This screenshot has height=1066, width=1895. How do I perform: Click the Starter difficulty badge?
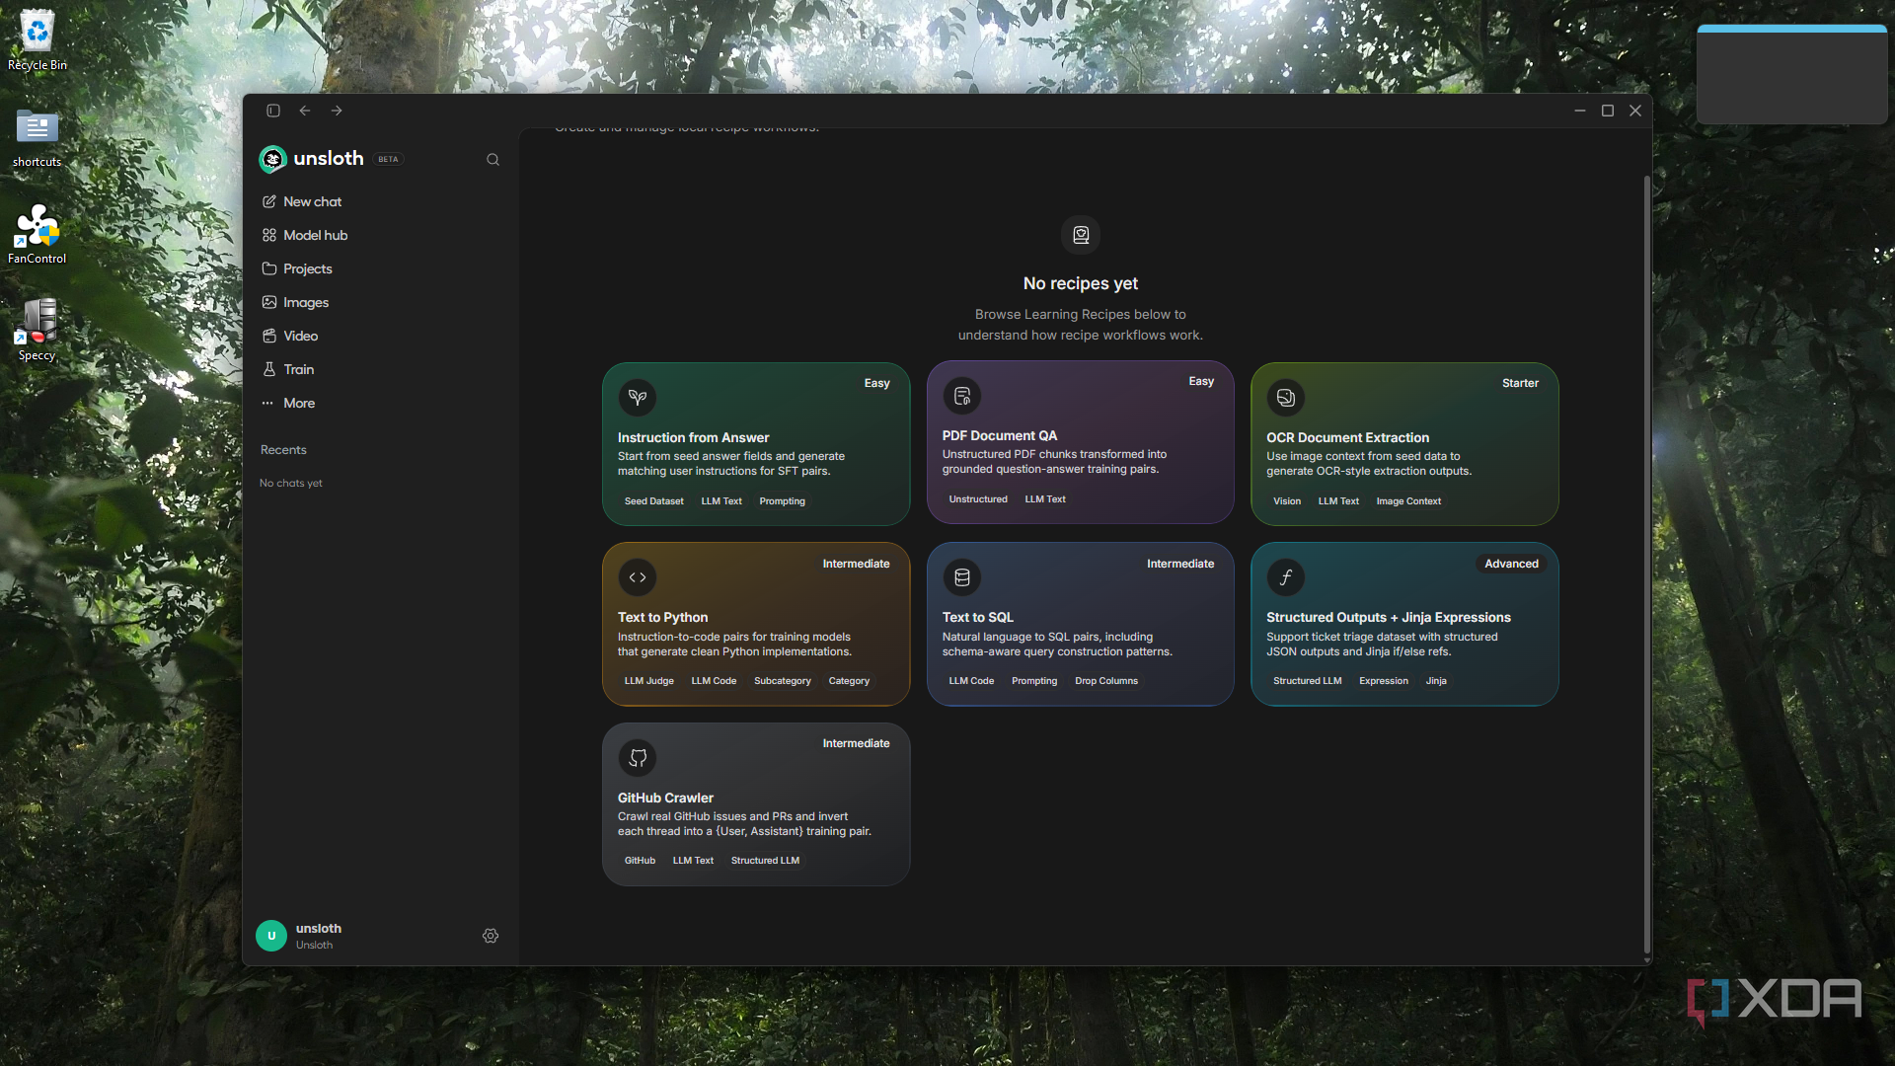point(1520,383)
